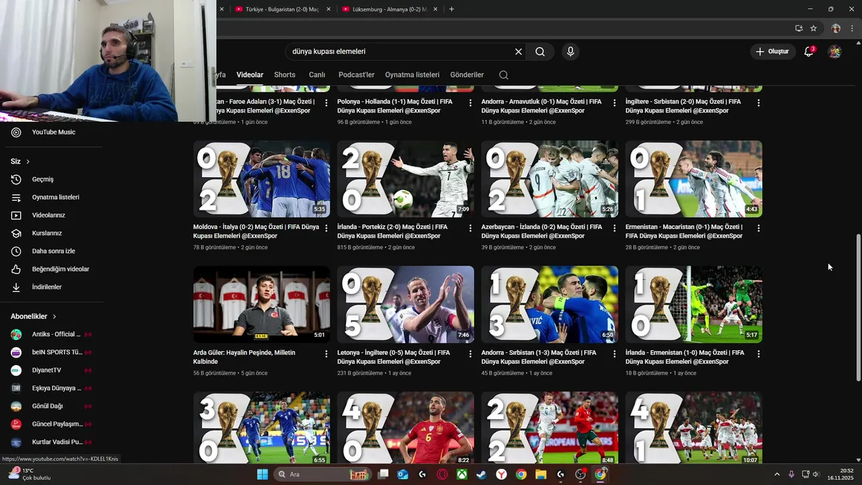862x485 pixels.
Task: Show hidden system tray icons chevron
Action: (x=776, y=474)
